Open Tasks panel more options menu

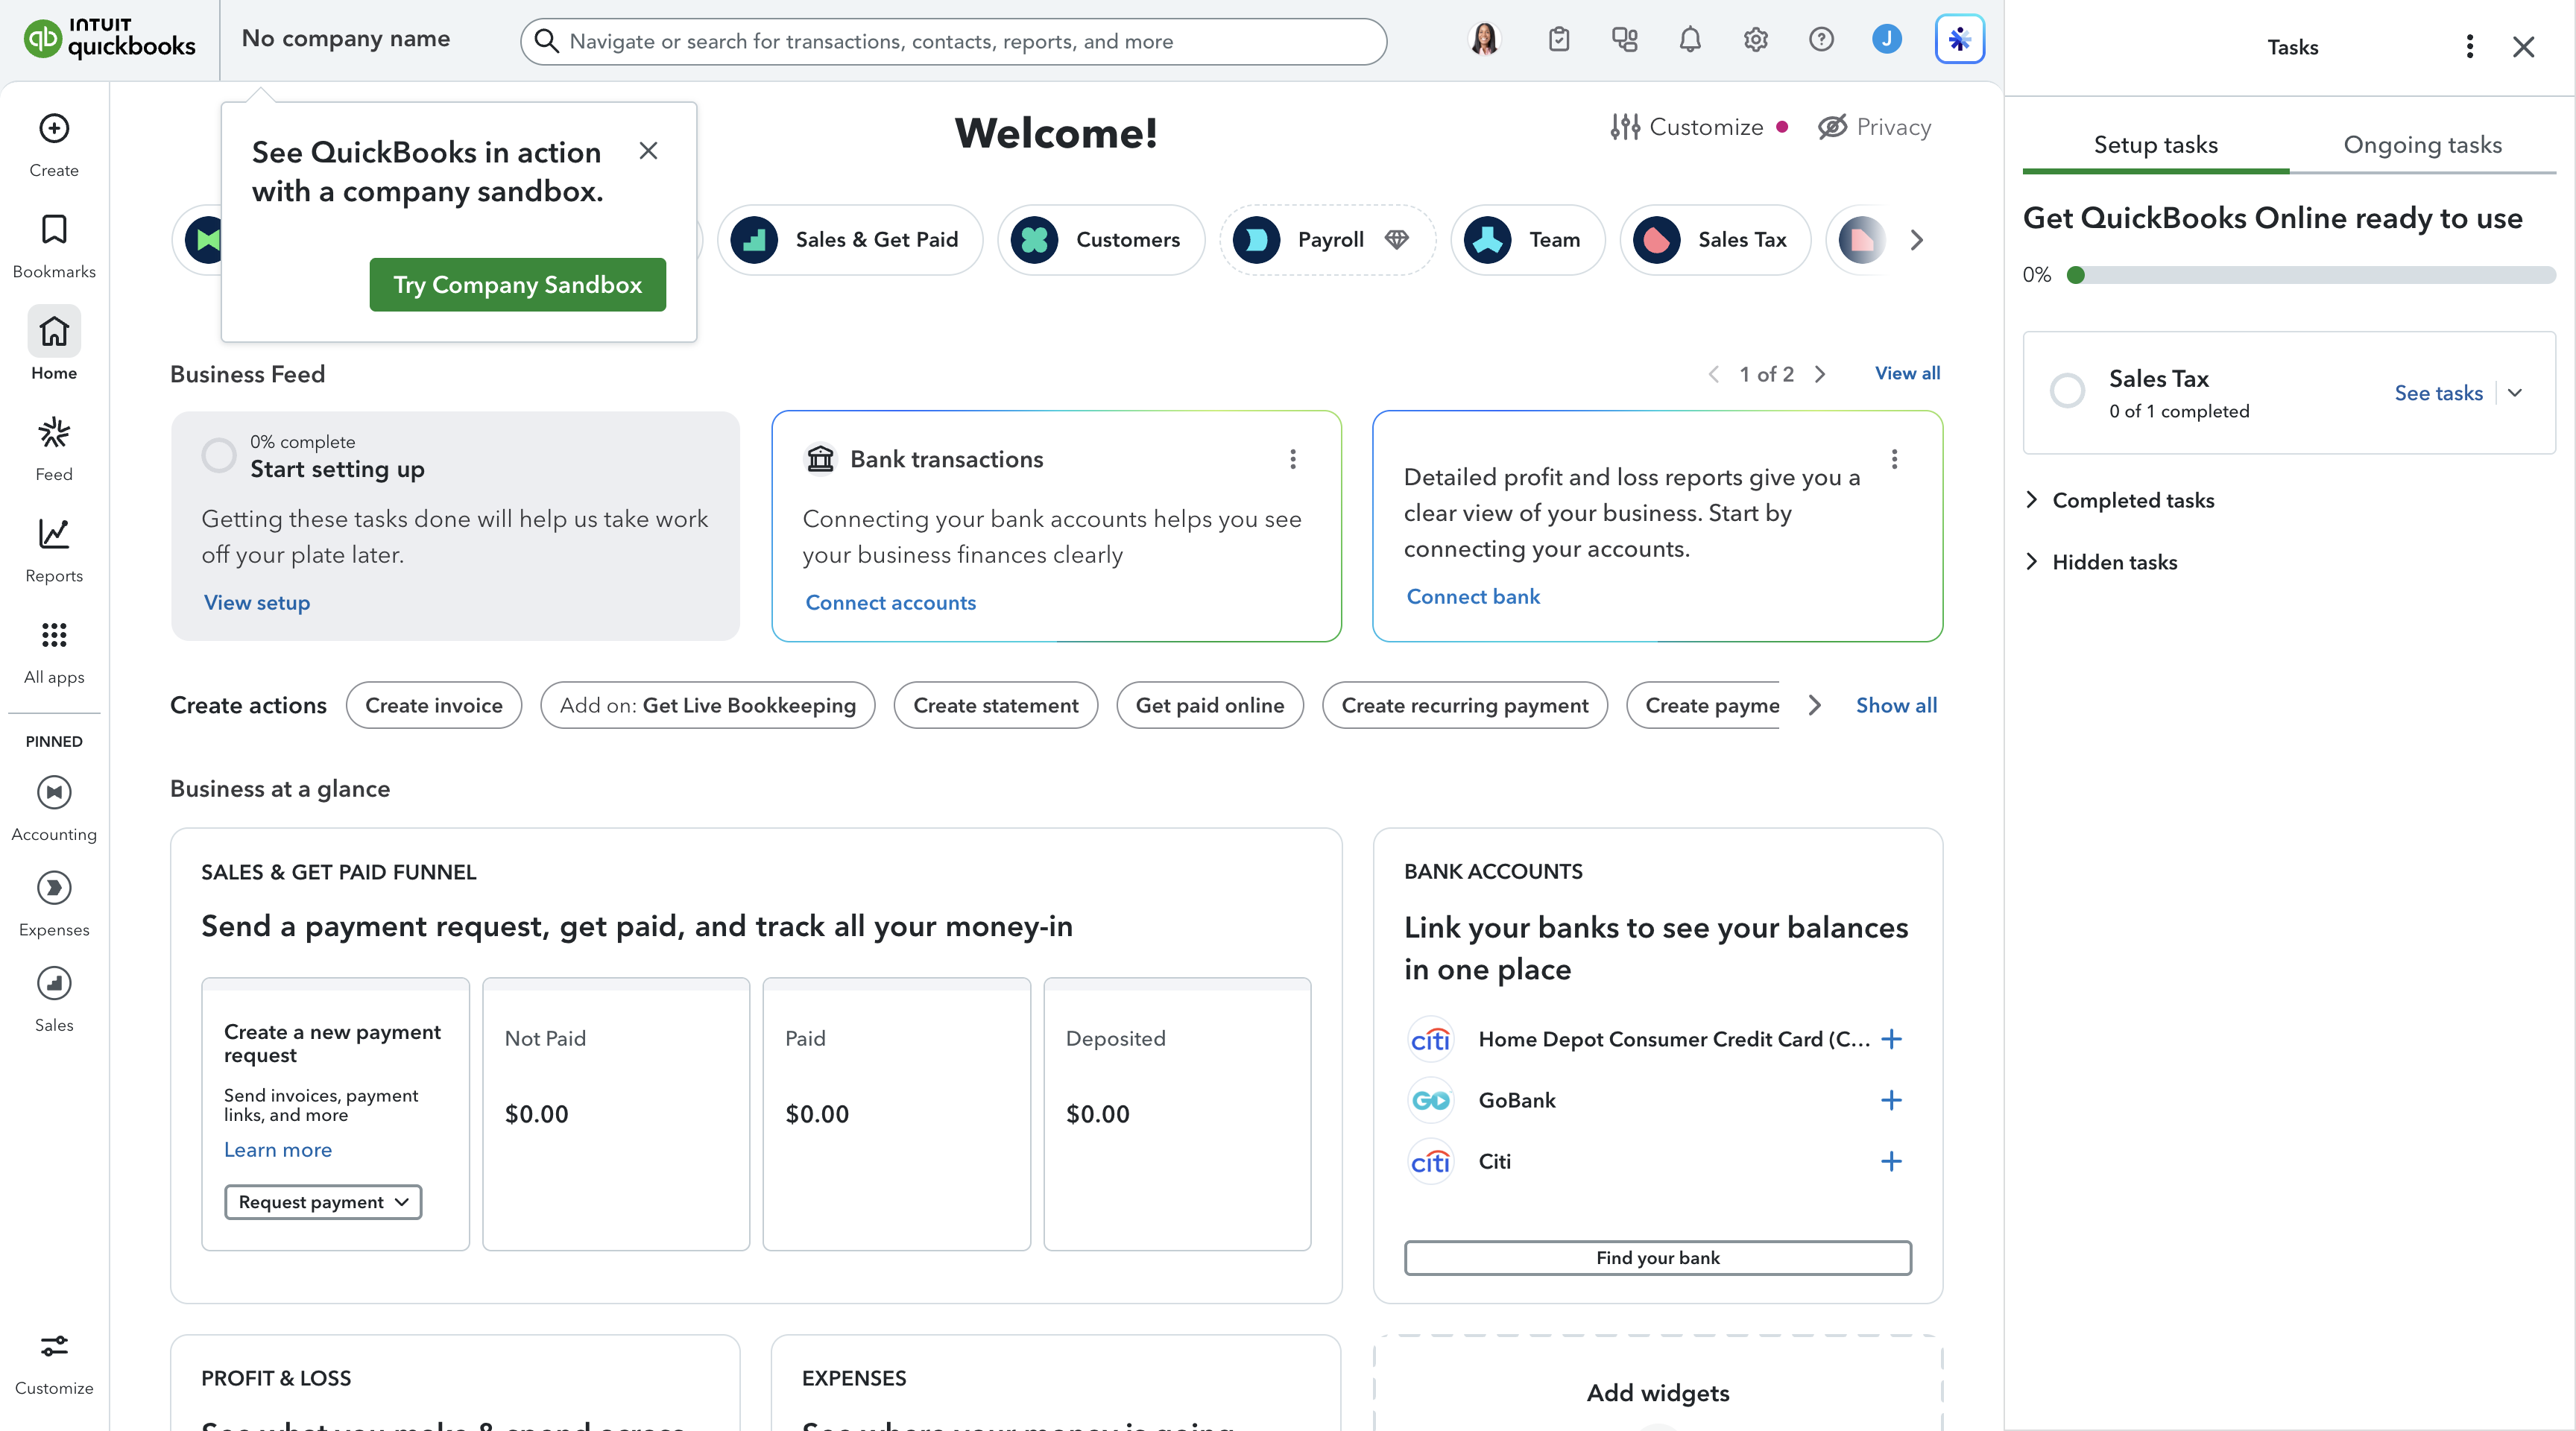click(2469, 47)
